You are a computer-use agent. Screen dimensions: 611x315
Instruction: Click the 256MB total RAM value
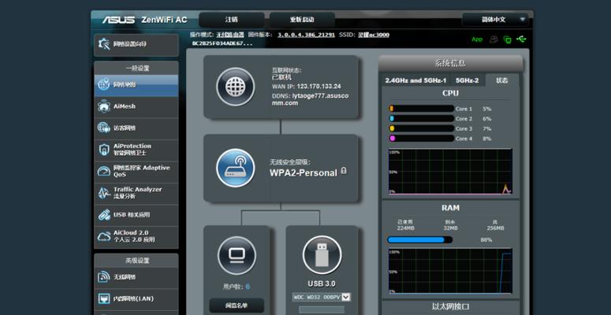[495, 228]
